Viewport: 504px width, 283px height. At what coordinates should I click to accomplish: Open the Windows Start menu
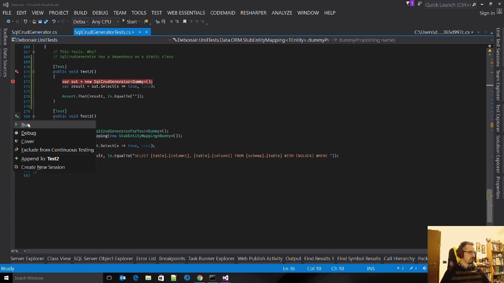6,278
